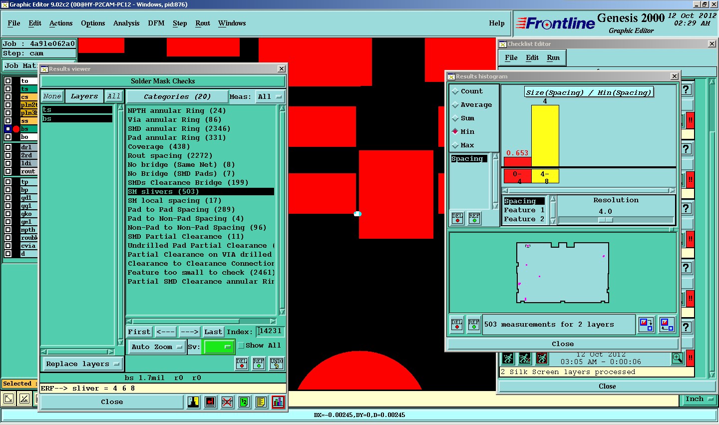Open the Auto Zoom dropdown
This screenshot has height=425, width=719.
pyautogui.click(x=156, y=347)
